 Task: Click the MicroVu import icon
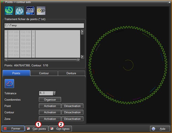point(9,11)
